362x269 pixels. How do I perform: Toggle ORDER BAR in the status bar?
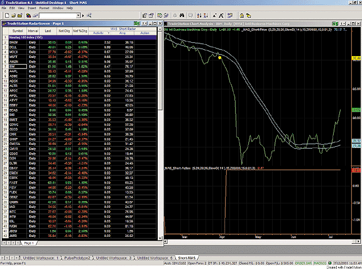coord(304,263)
